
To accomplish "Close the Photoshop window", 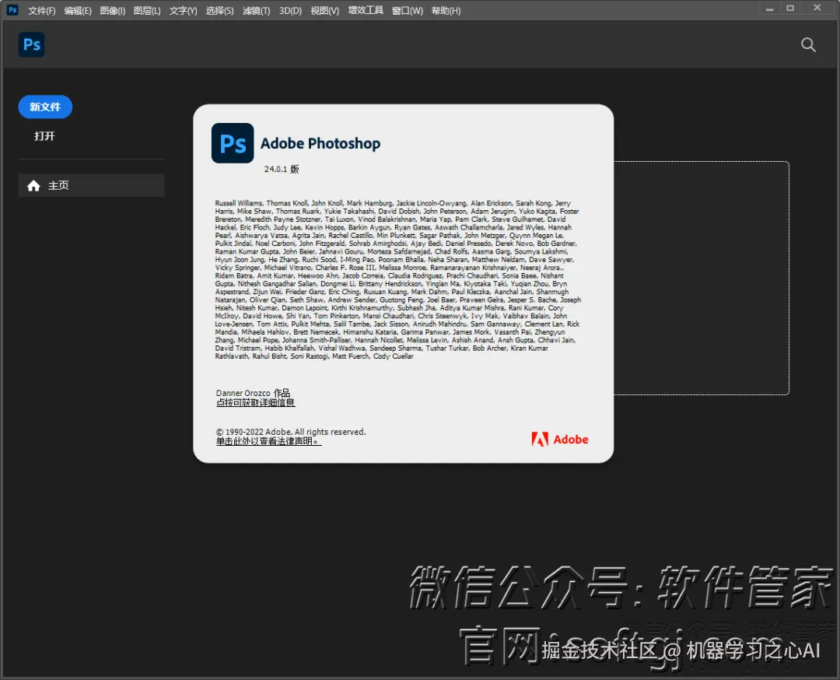I will [x=817, y=8].
